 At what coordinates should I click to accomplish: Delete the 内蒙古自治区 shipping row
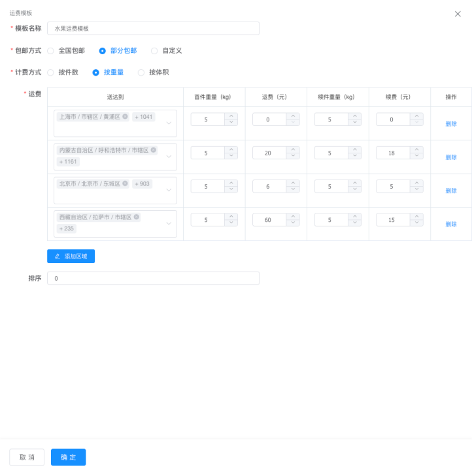coord(451,157)
